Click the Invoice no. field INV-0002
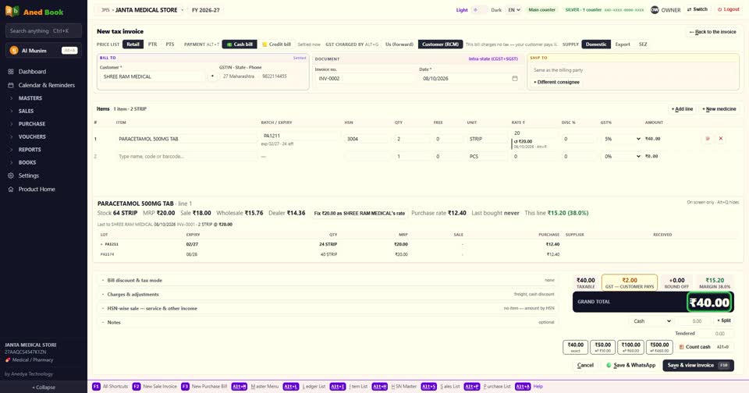The width and height of the screenshot is (749, 393). [x=364, y=78]
